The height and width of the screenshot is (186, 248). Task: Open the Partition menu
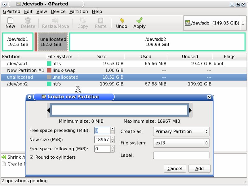click(x=79, y=11)
